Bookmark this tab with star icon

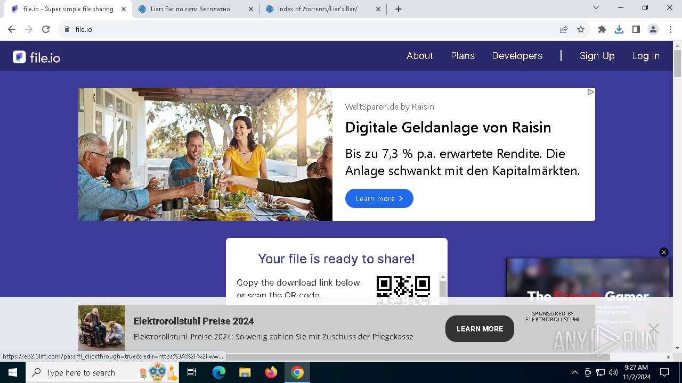(581, 29)
